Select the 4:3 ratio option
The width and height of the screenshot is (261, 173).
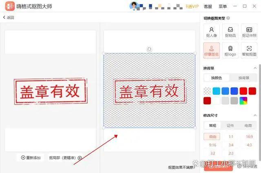click(x=249, y=145)
